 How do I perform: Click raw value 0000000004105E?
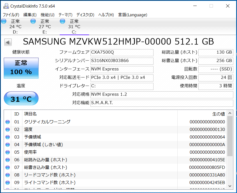tap(207, 160)
